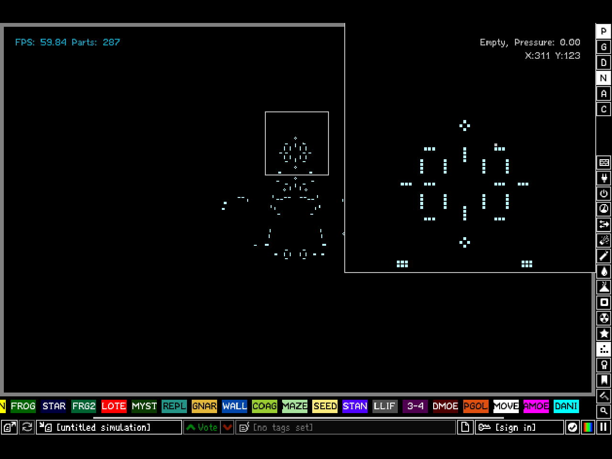Click the red vote down arrow
The image size is (612, 459).
coord(228,427)
